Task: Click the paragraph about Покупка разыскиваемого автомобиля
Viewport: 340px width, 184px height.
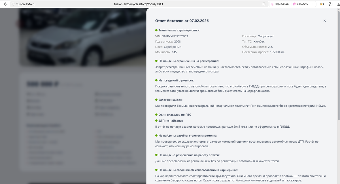Action: coord(241,89)
